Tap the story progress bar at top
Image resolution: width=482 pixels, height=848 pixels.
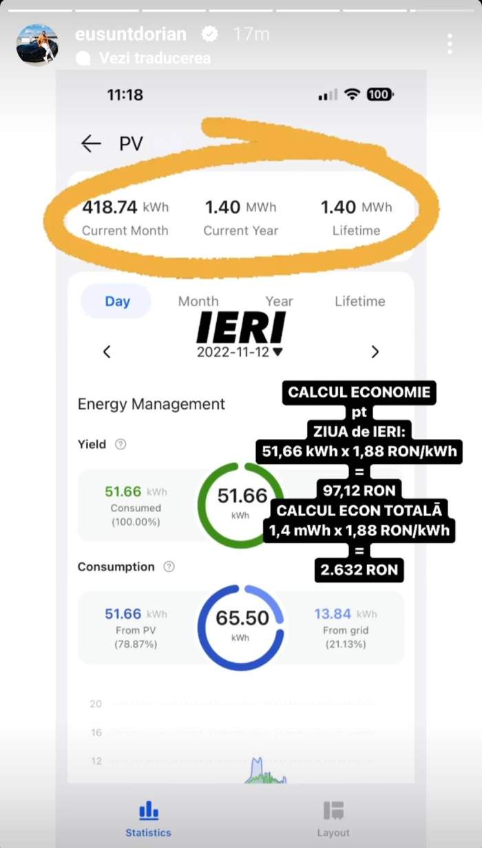(x=241, y=10)
